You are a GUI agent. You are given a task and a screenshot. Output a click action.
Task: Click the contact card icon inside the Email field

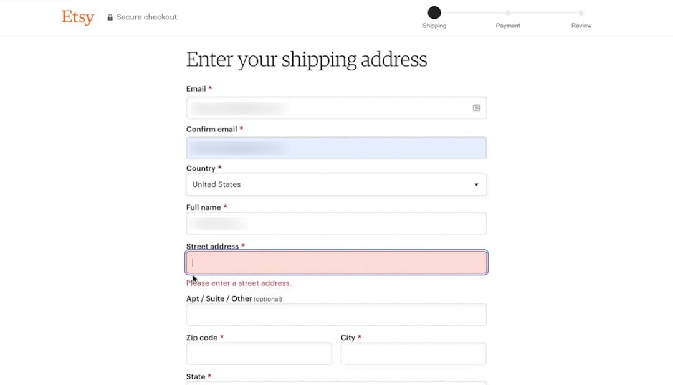click(x=476, y=107)
